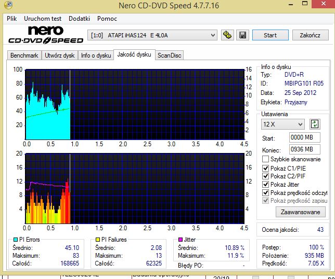Click the Koniec 0936 MB input field
The image size is (335, 279).
(x=304, y=149)
